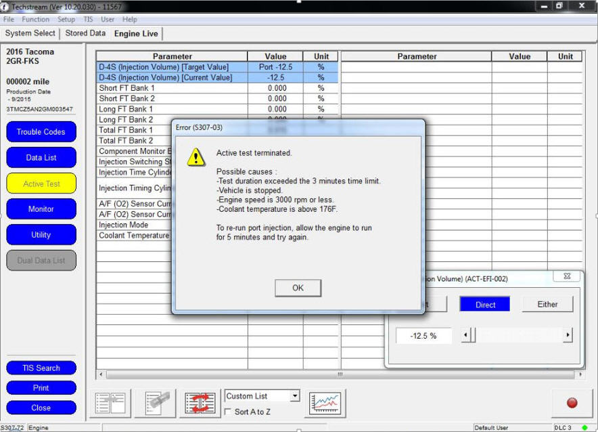598x432 pixels.
Task: Click OK in the error dialog
Action: (298, 288)
